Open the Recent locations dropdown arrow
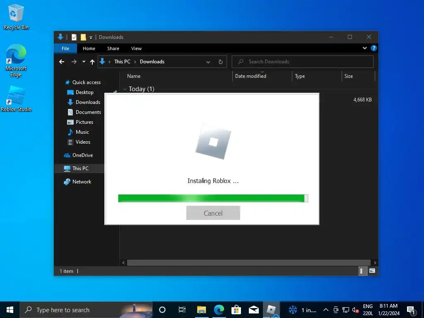424x318 pixels. [84, 62]
